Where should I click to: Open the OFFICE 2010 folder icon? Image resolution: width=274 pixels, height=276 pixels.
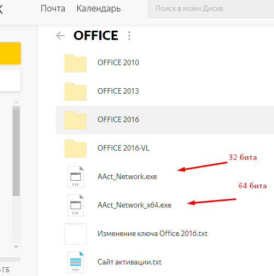coord(76,63)
